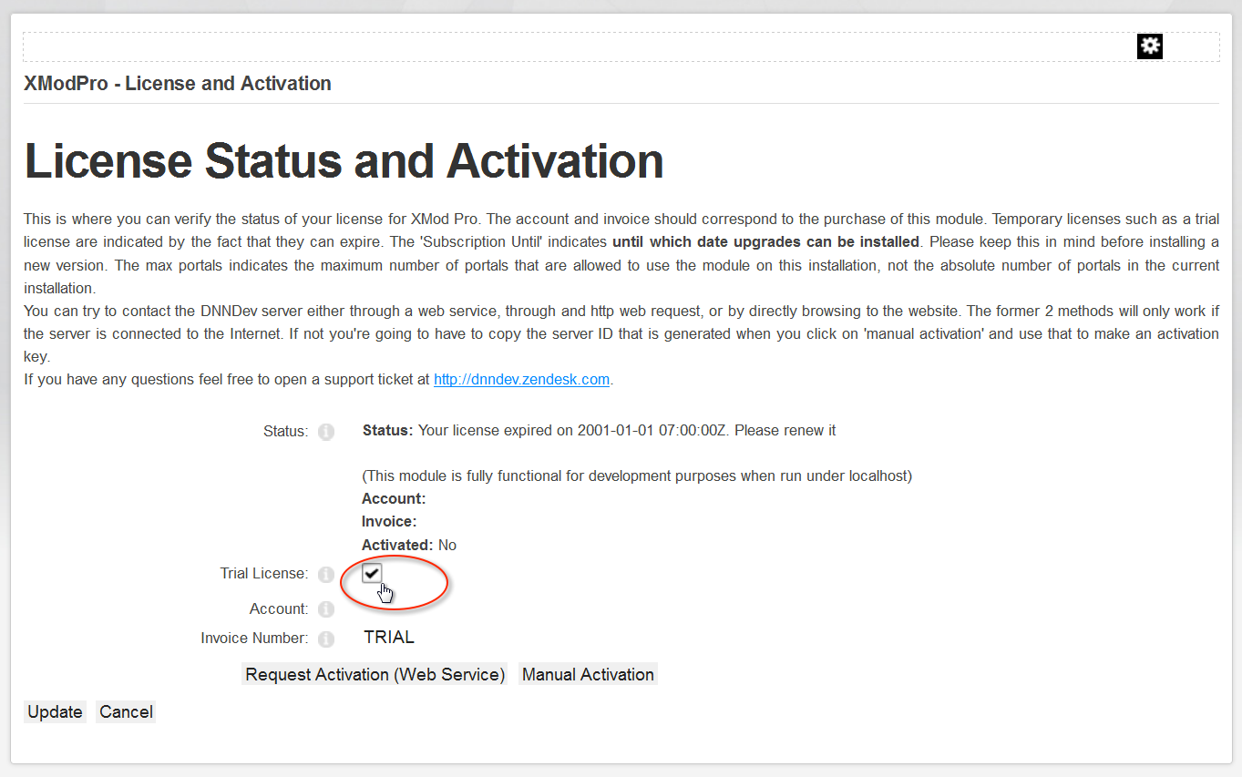Click the bold 'Account:' status line

click(394, 498)
